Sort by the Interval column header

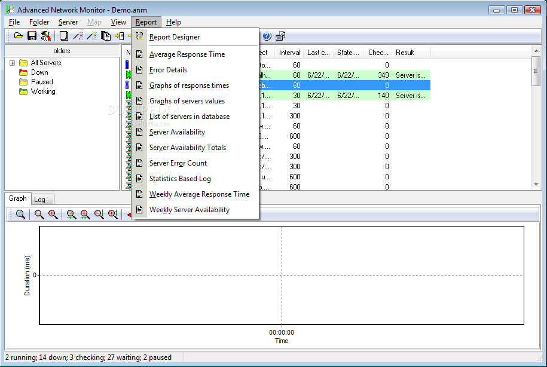(289, 53)
